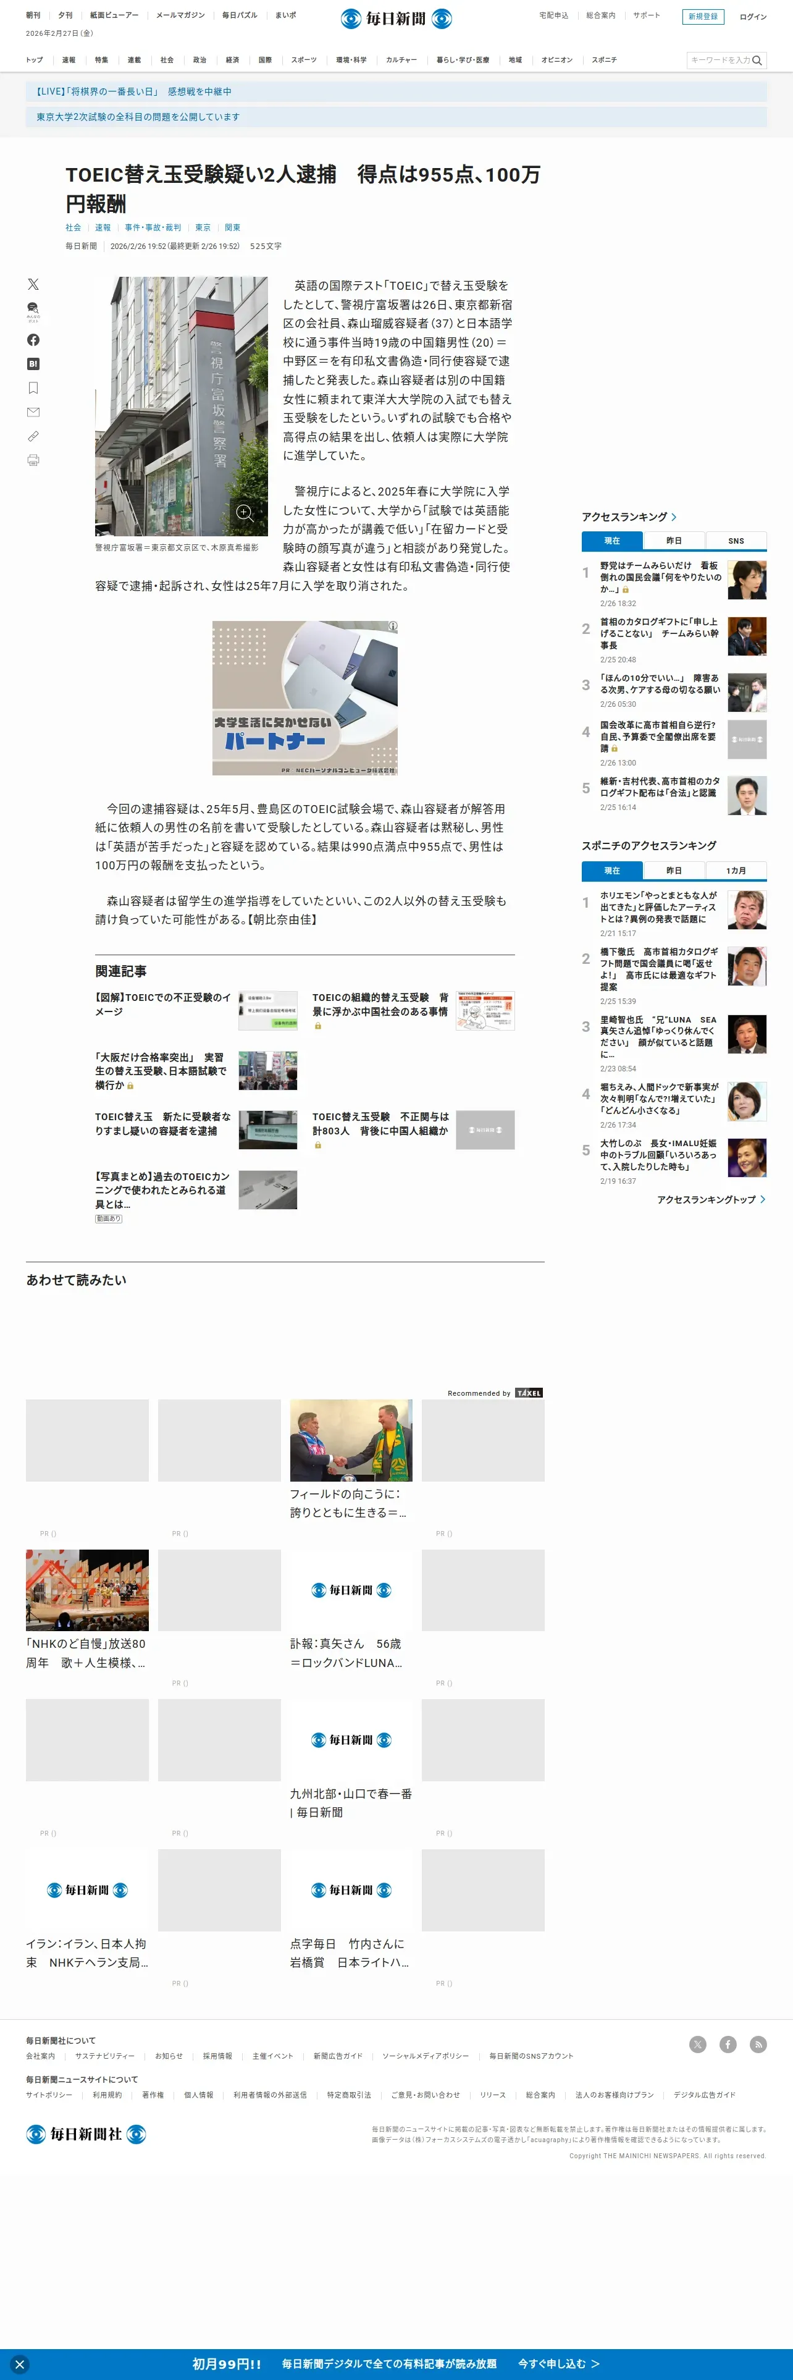Open 社会 in main navigation
The height and width of the screenshot is (2380, 793).
pos(167,60)
